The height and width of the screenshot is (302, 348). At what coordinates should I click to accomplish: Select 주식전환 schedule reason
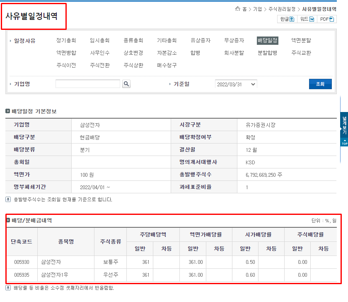[x=100, y=65]
